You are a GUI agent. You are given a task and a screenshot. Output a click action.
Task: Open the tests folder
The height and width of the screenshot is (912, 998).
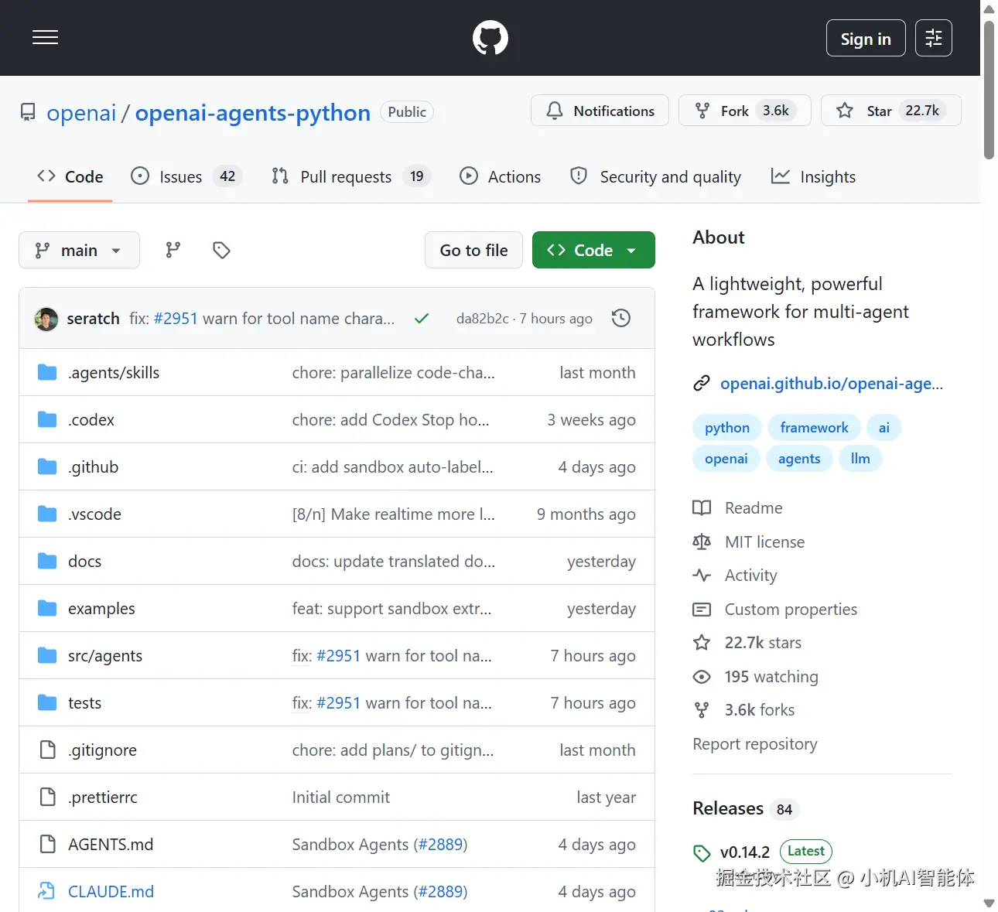point(84,702)
